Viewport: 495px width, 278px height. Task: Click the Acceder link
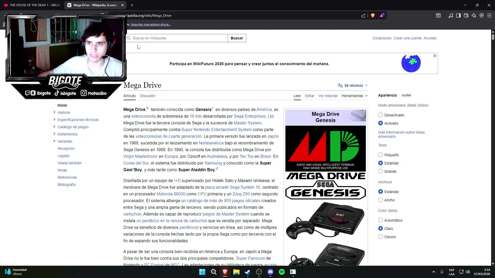(x=430, y=38)
